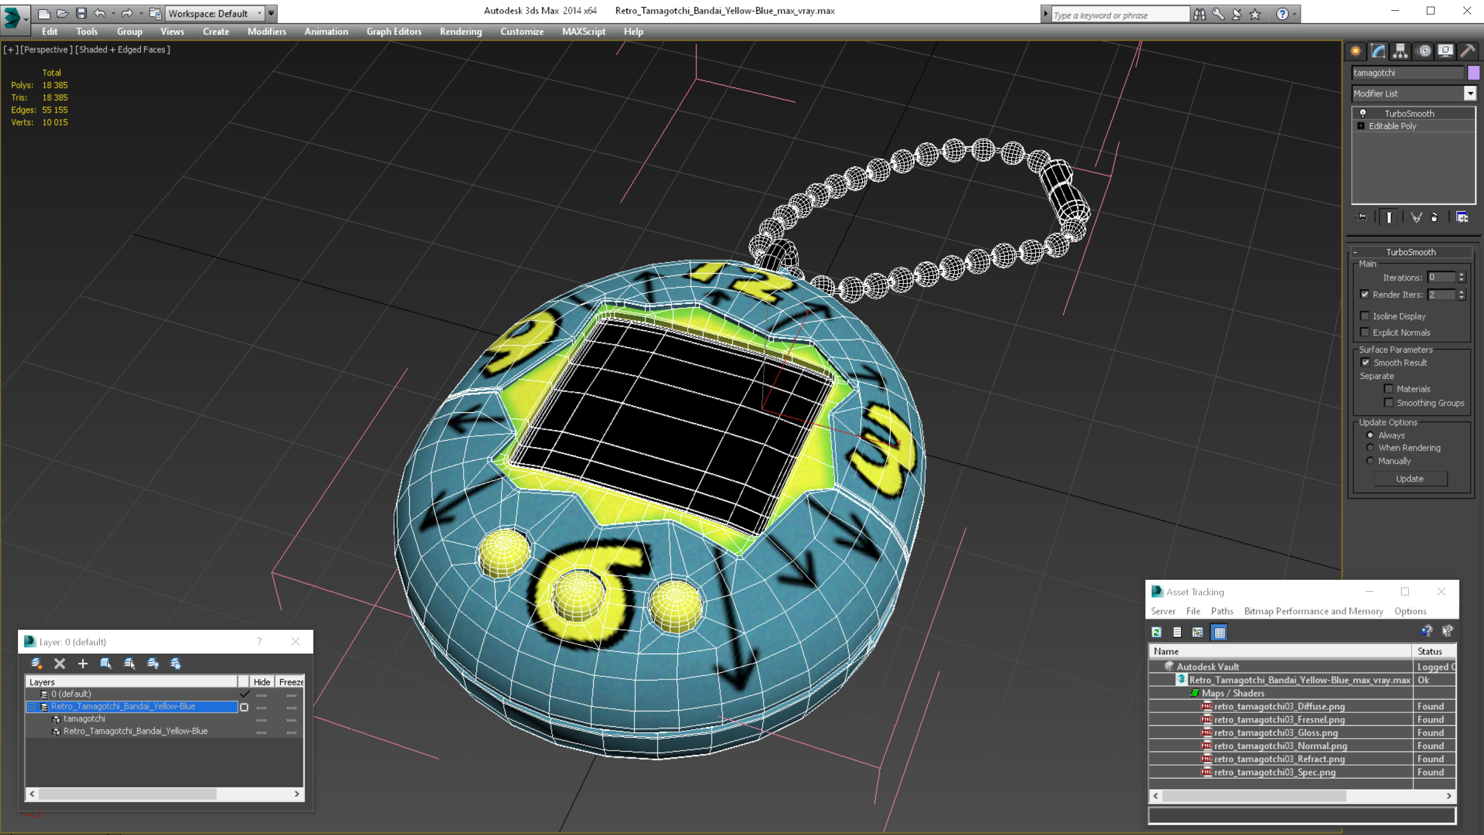Click Highlight Selected Objects' Layers icon
Screen dimensions: 1484x835
(129, 663)
